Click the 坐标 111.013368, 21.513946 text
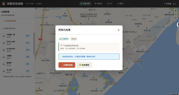This screenshot has height=95, width=179. point(73,49)
